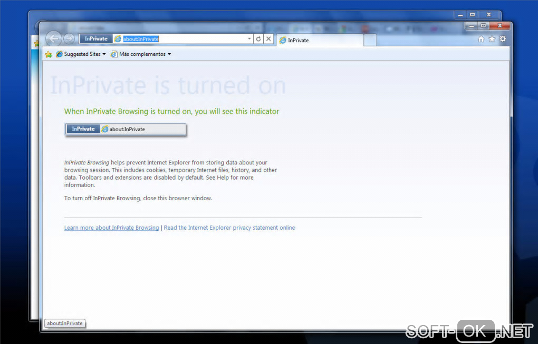The image size is (538, 344).
Task: Expand the Suggested Sites dropdown arrow
Action: [x=104, y=54]
